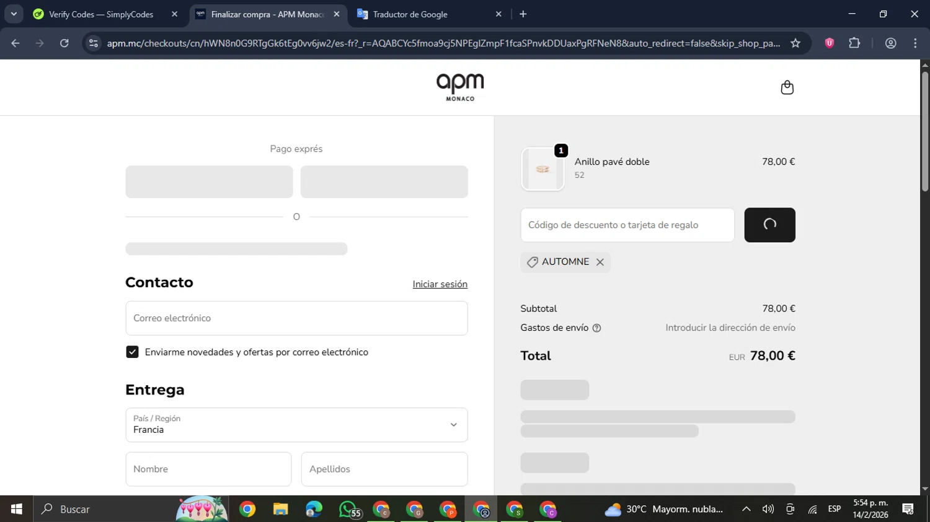Reload the checkout page

pos(64,43)
